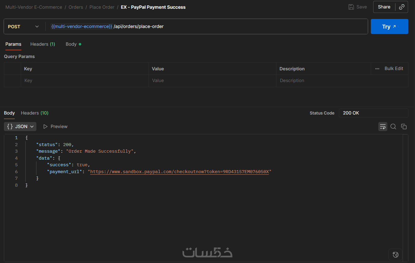The image size is (415, 263).
Task: Go to Multi-Vendor E-Commerce breadcrumb
Action: click(x=34, y=7)
